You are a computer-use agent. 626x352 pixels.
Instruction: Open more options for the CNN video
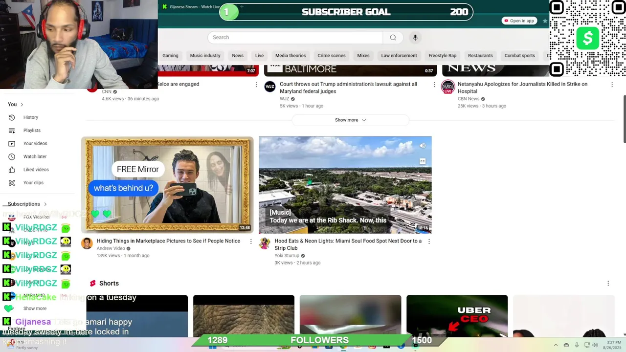(256, 85)
